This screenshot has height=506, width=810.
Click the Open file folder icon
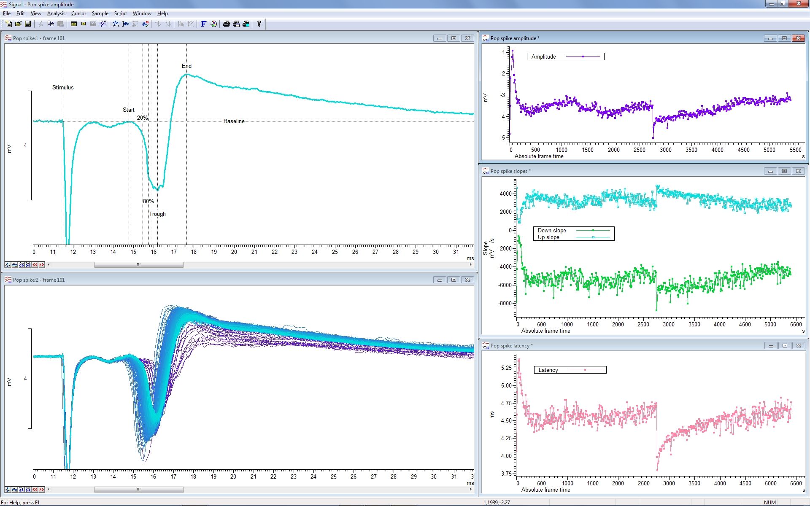click(18, 24)
